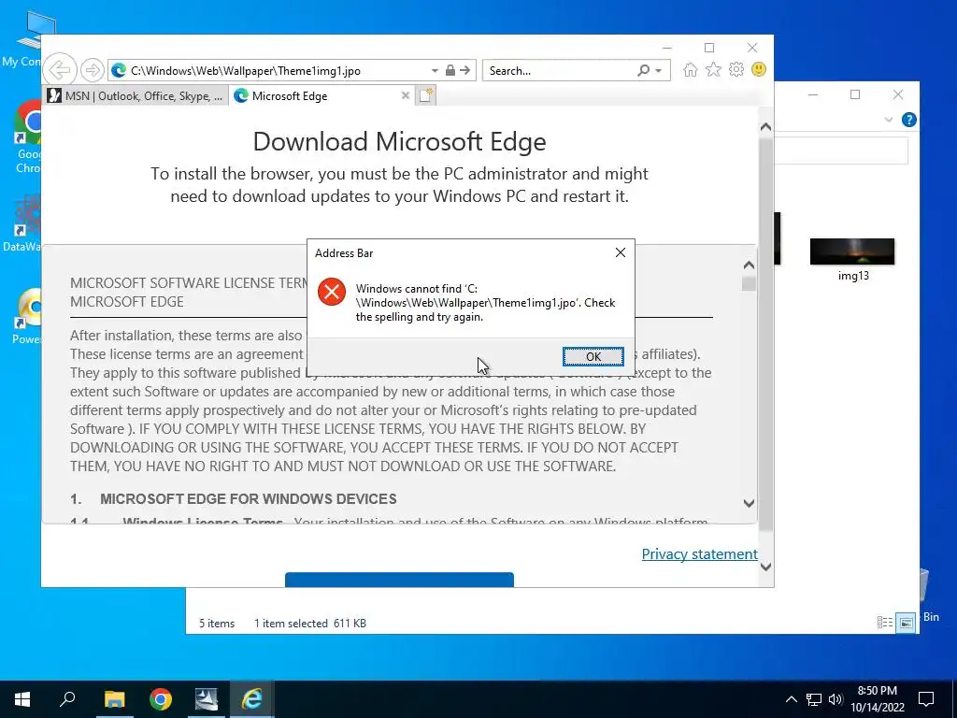Click the security lock icon in address bar

(450, 70)
